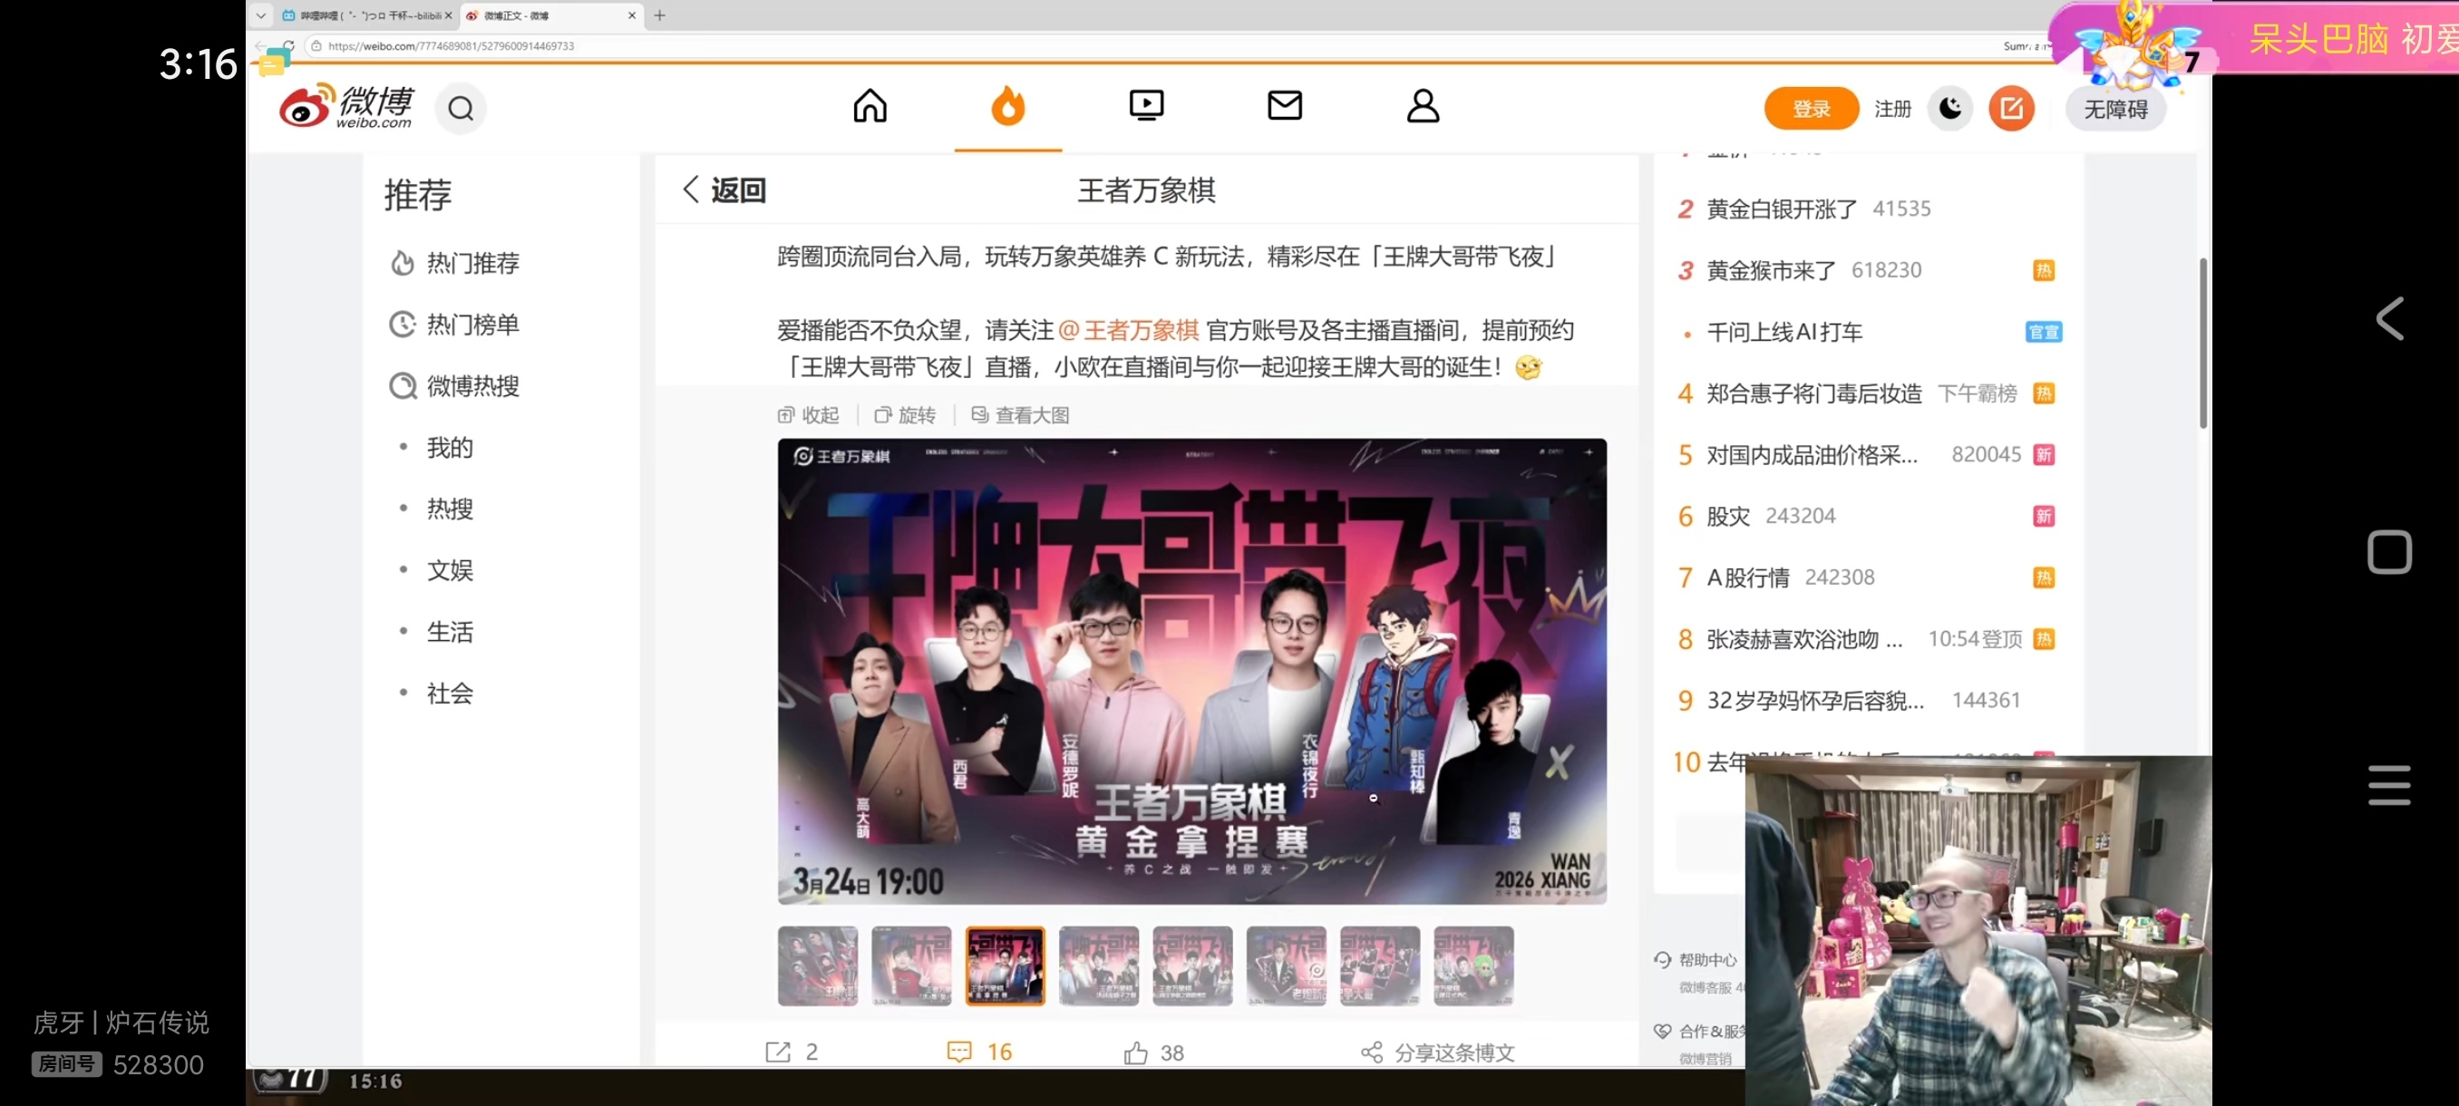Open the Weibo home icon

[869, 106]
